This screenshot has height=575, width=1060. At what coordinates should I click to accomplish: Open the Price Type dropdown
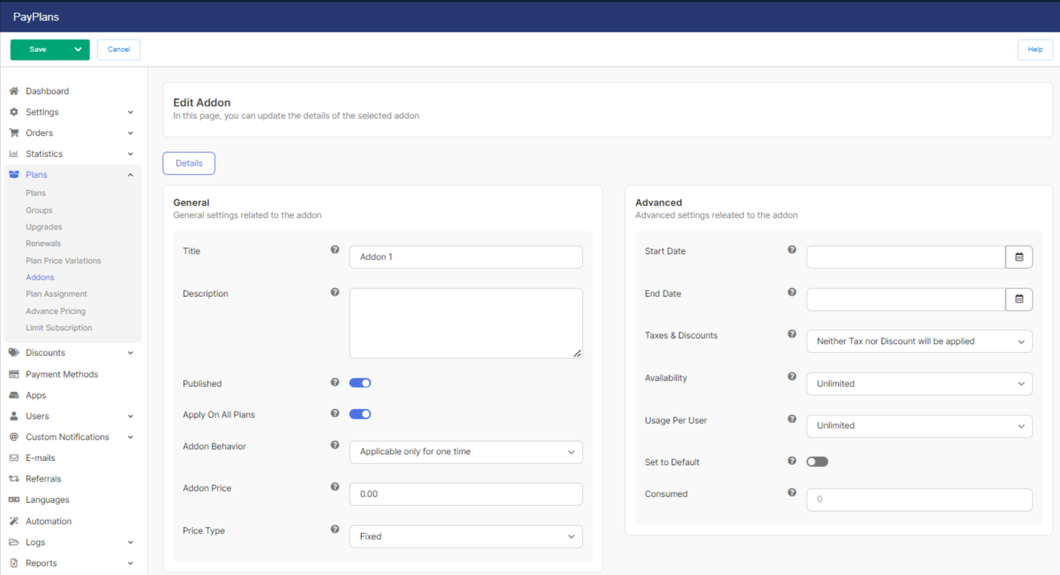tap(466, 536)
